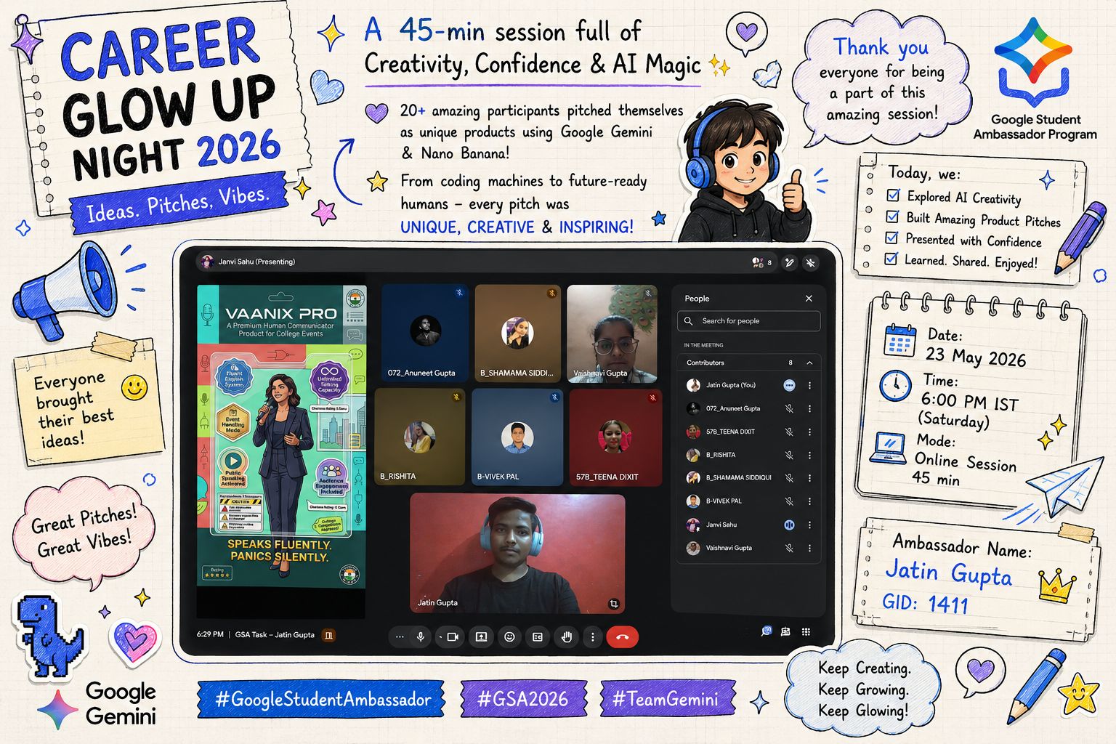Open the dotted grid activities icon
Screen dimensions: 1116x744
coord(806,631)
